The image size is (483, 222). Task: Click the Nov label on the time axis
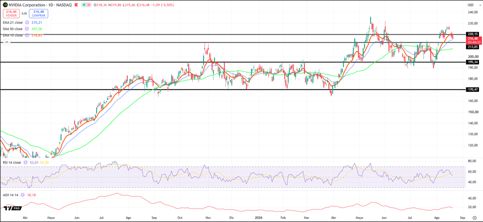click(x=208, y=218)
